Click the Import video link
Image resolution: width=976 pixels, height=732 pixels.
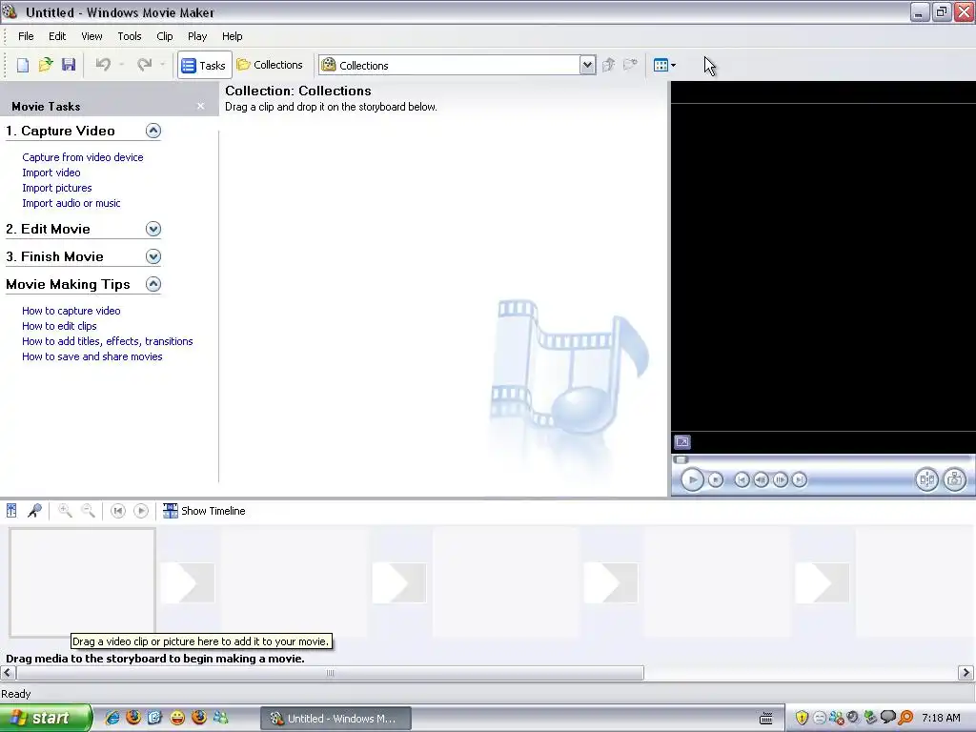coord(51,173)
